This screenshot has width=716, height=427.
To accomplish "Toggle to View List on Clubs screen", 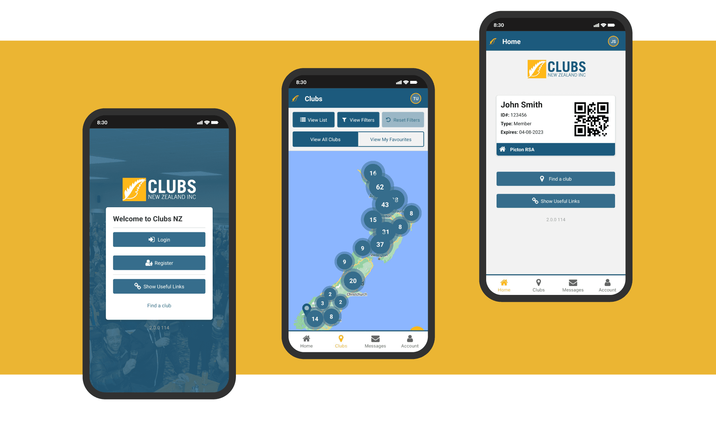I will pos(313,120).
